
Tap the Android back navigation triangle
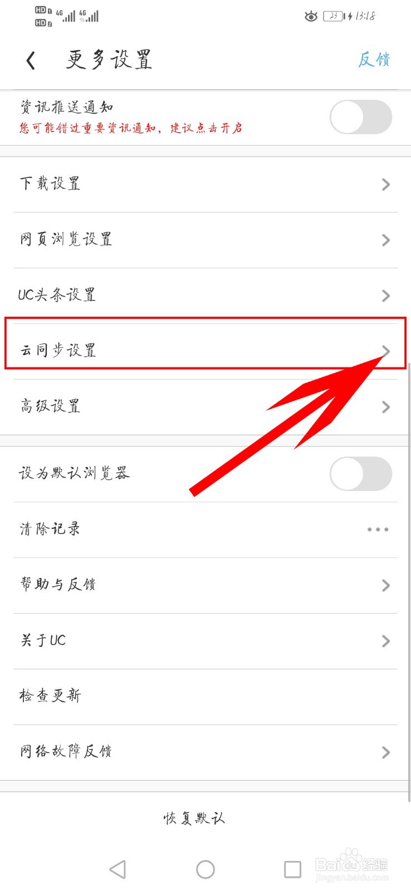tap(118, 869)
